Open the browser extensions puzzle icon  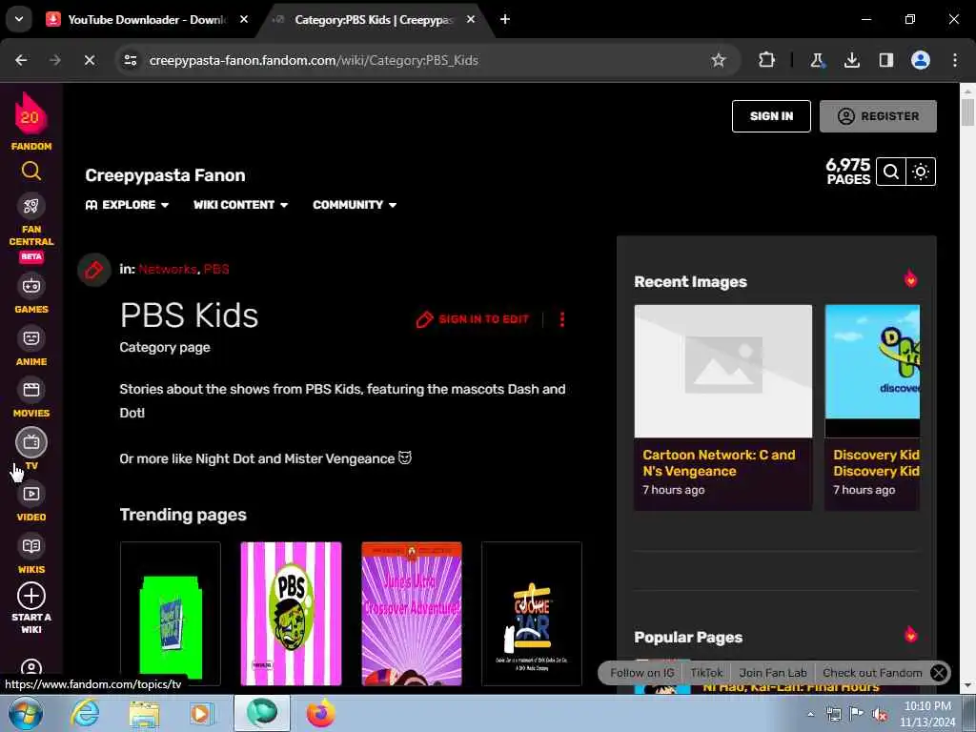point(767,60)
